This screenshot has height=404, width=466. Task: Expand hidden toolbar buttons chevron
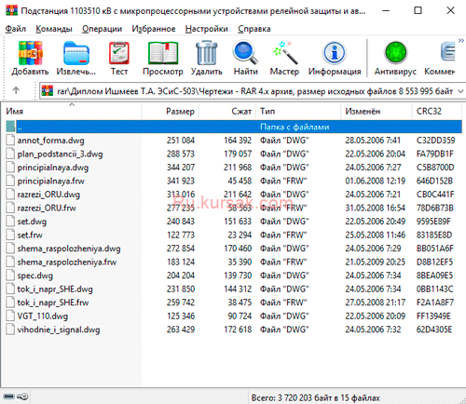click(x=461, y=40)
